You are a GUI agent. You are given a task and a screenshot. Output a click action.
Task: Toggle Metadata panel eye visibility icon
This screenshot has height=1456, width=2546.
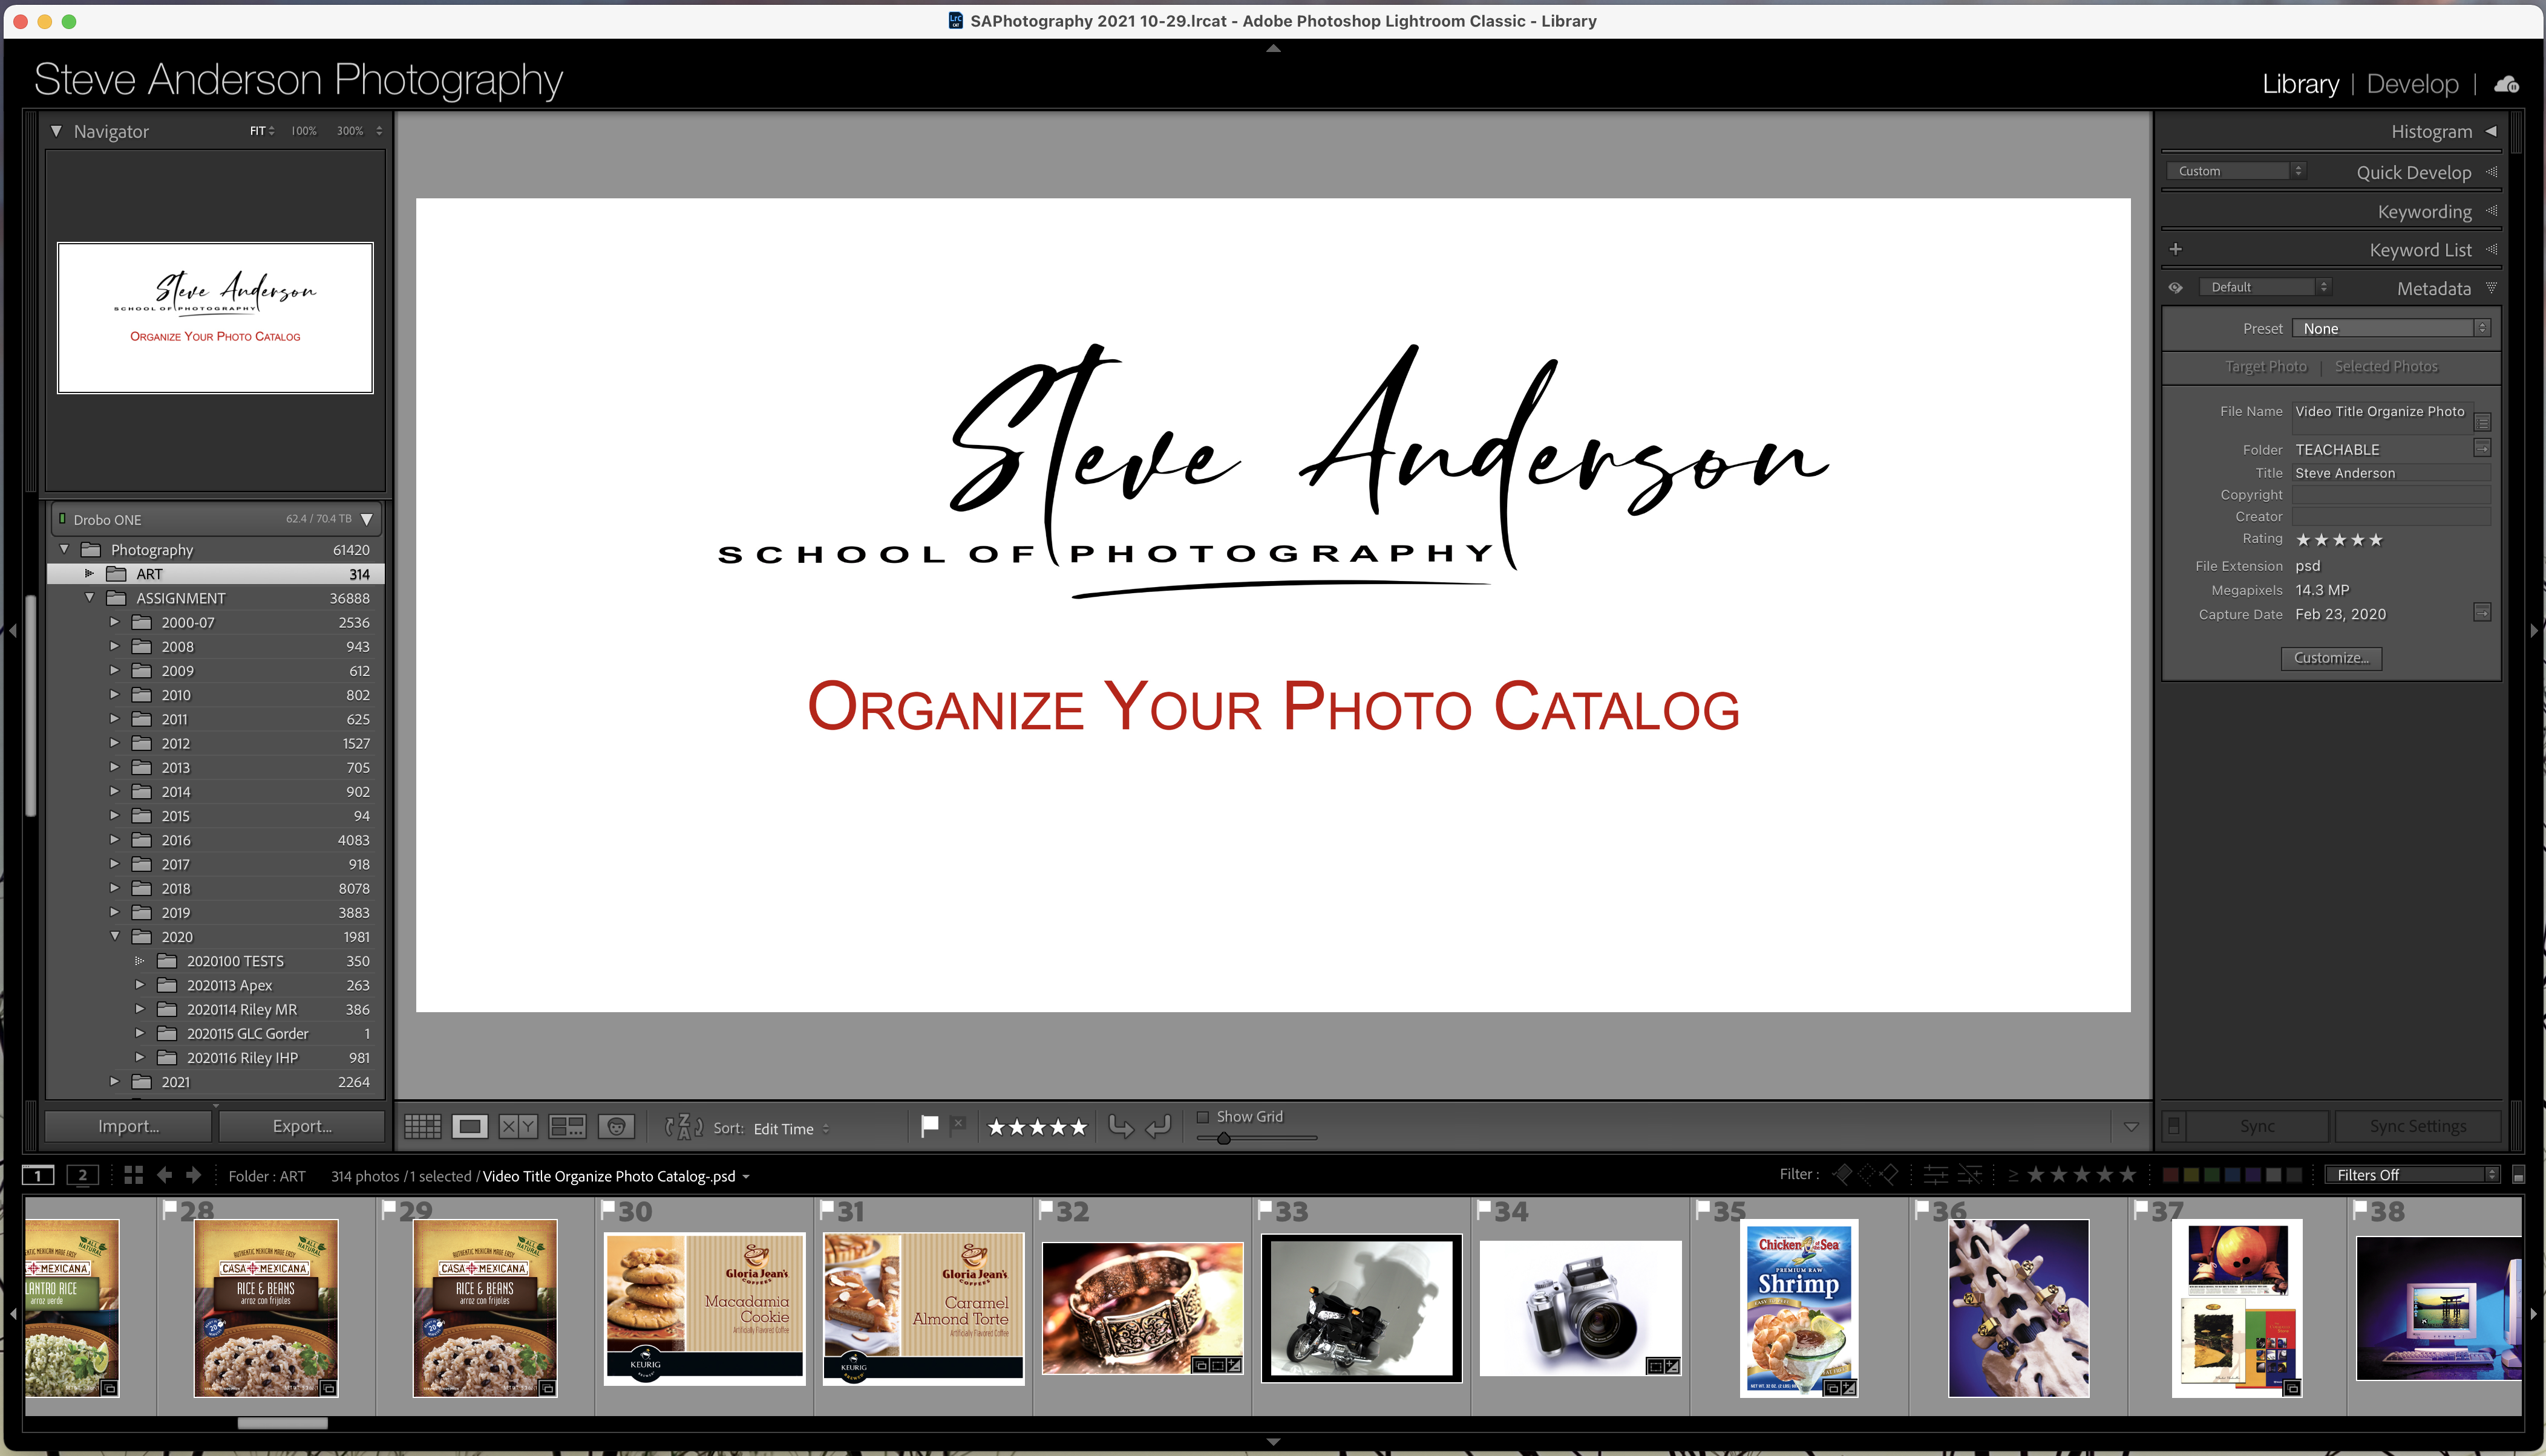2175,287
